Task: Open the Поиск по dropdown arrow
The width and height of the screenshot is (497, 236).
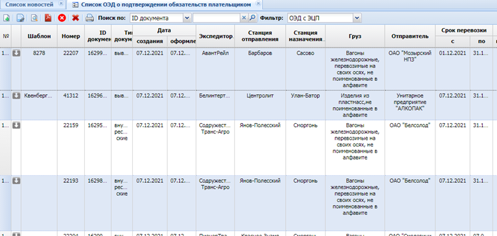Action: pos(187,19)
